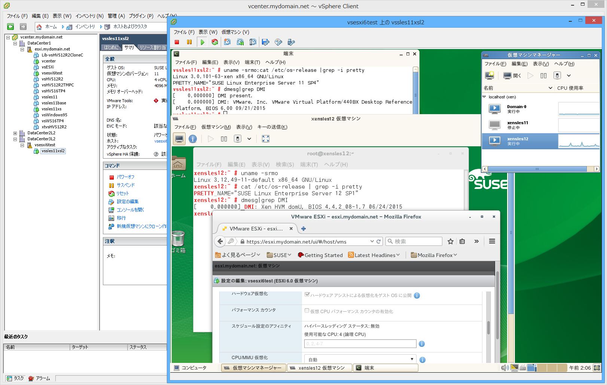607x385 pixels.
Task: Click the trash can icon on SUSE desktop
Action: [178, 238]
